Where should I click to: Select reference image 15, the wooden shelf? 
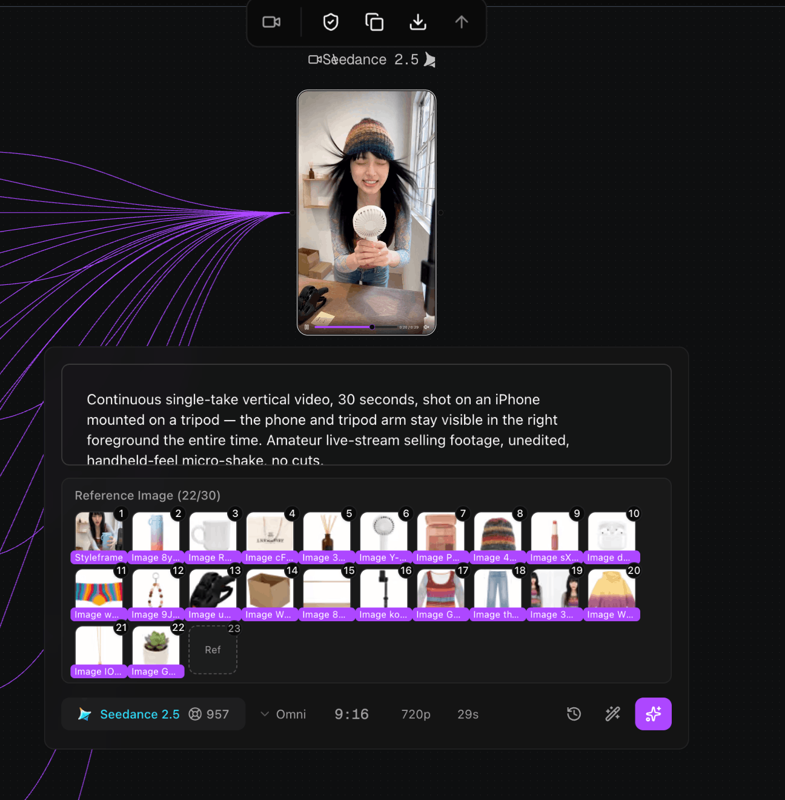coord(326,594)
